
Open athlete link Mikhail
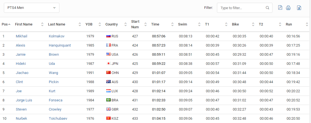click(x=21, y=36)
